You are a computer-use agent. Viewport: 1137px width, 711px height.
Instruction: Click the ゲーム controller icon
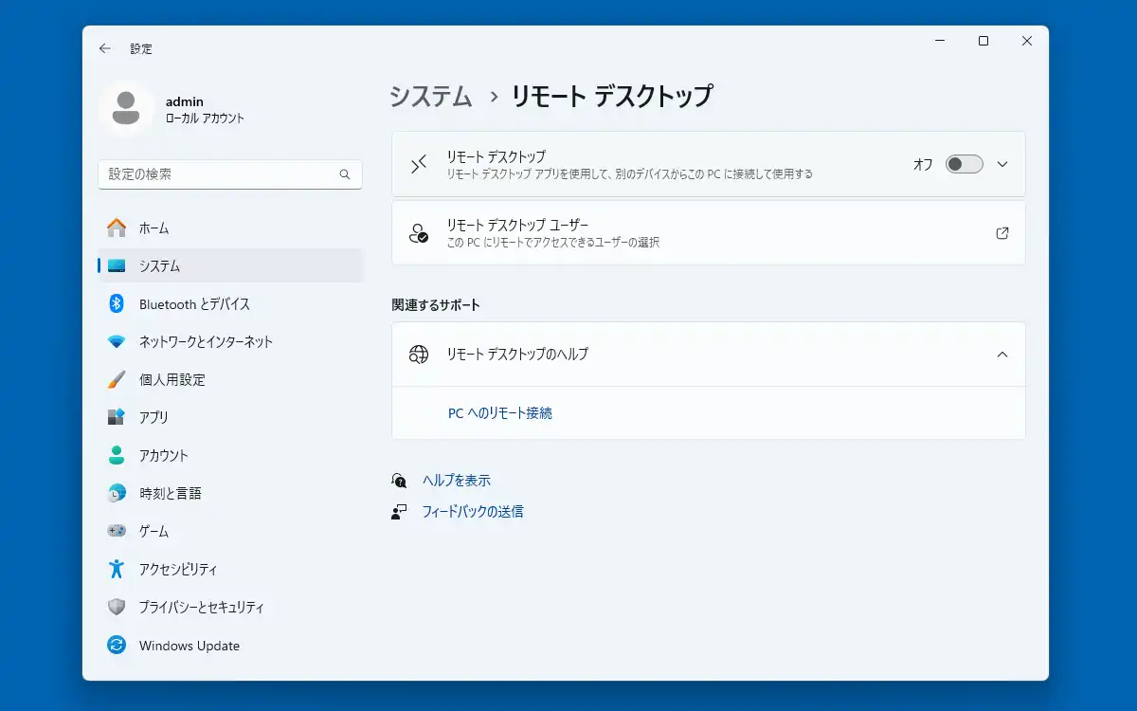click(117, 531)
